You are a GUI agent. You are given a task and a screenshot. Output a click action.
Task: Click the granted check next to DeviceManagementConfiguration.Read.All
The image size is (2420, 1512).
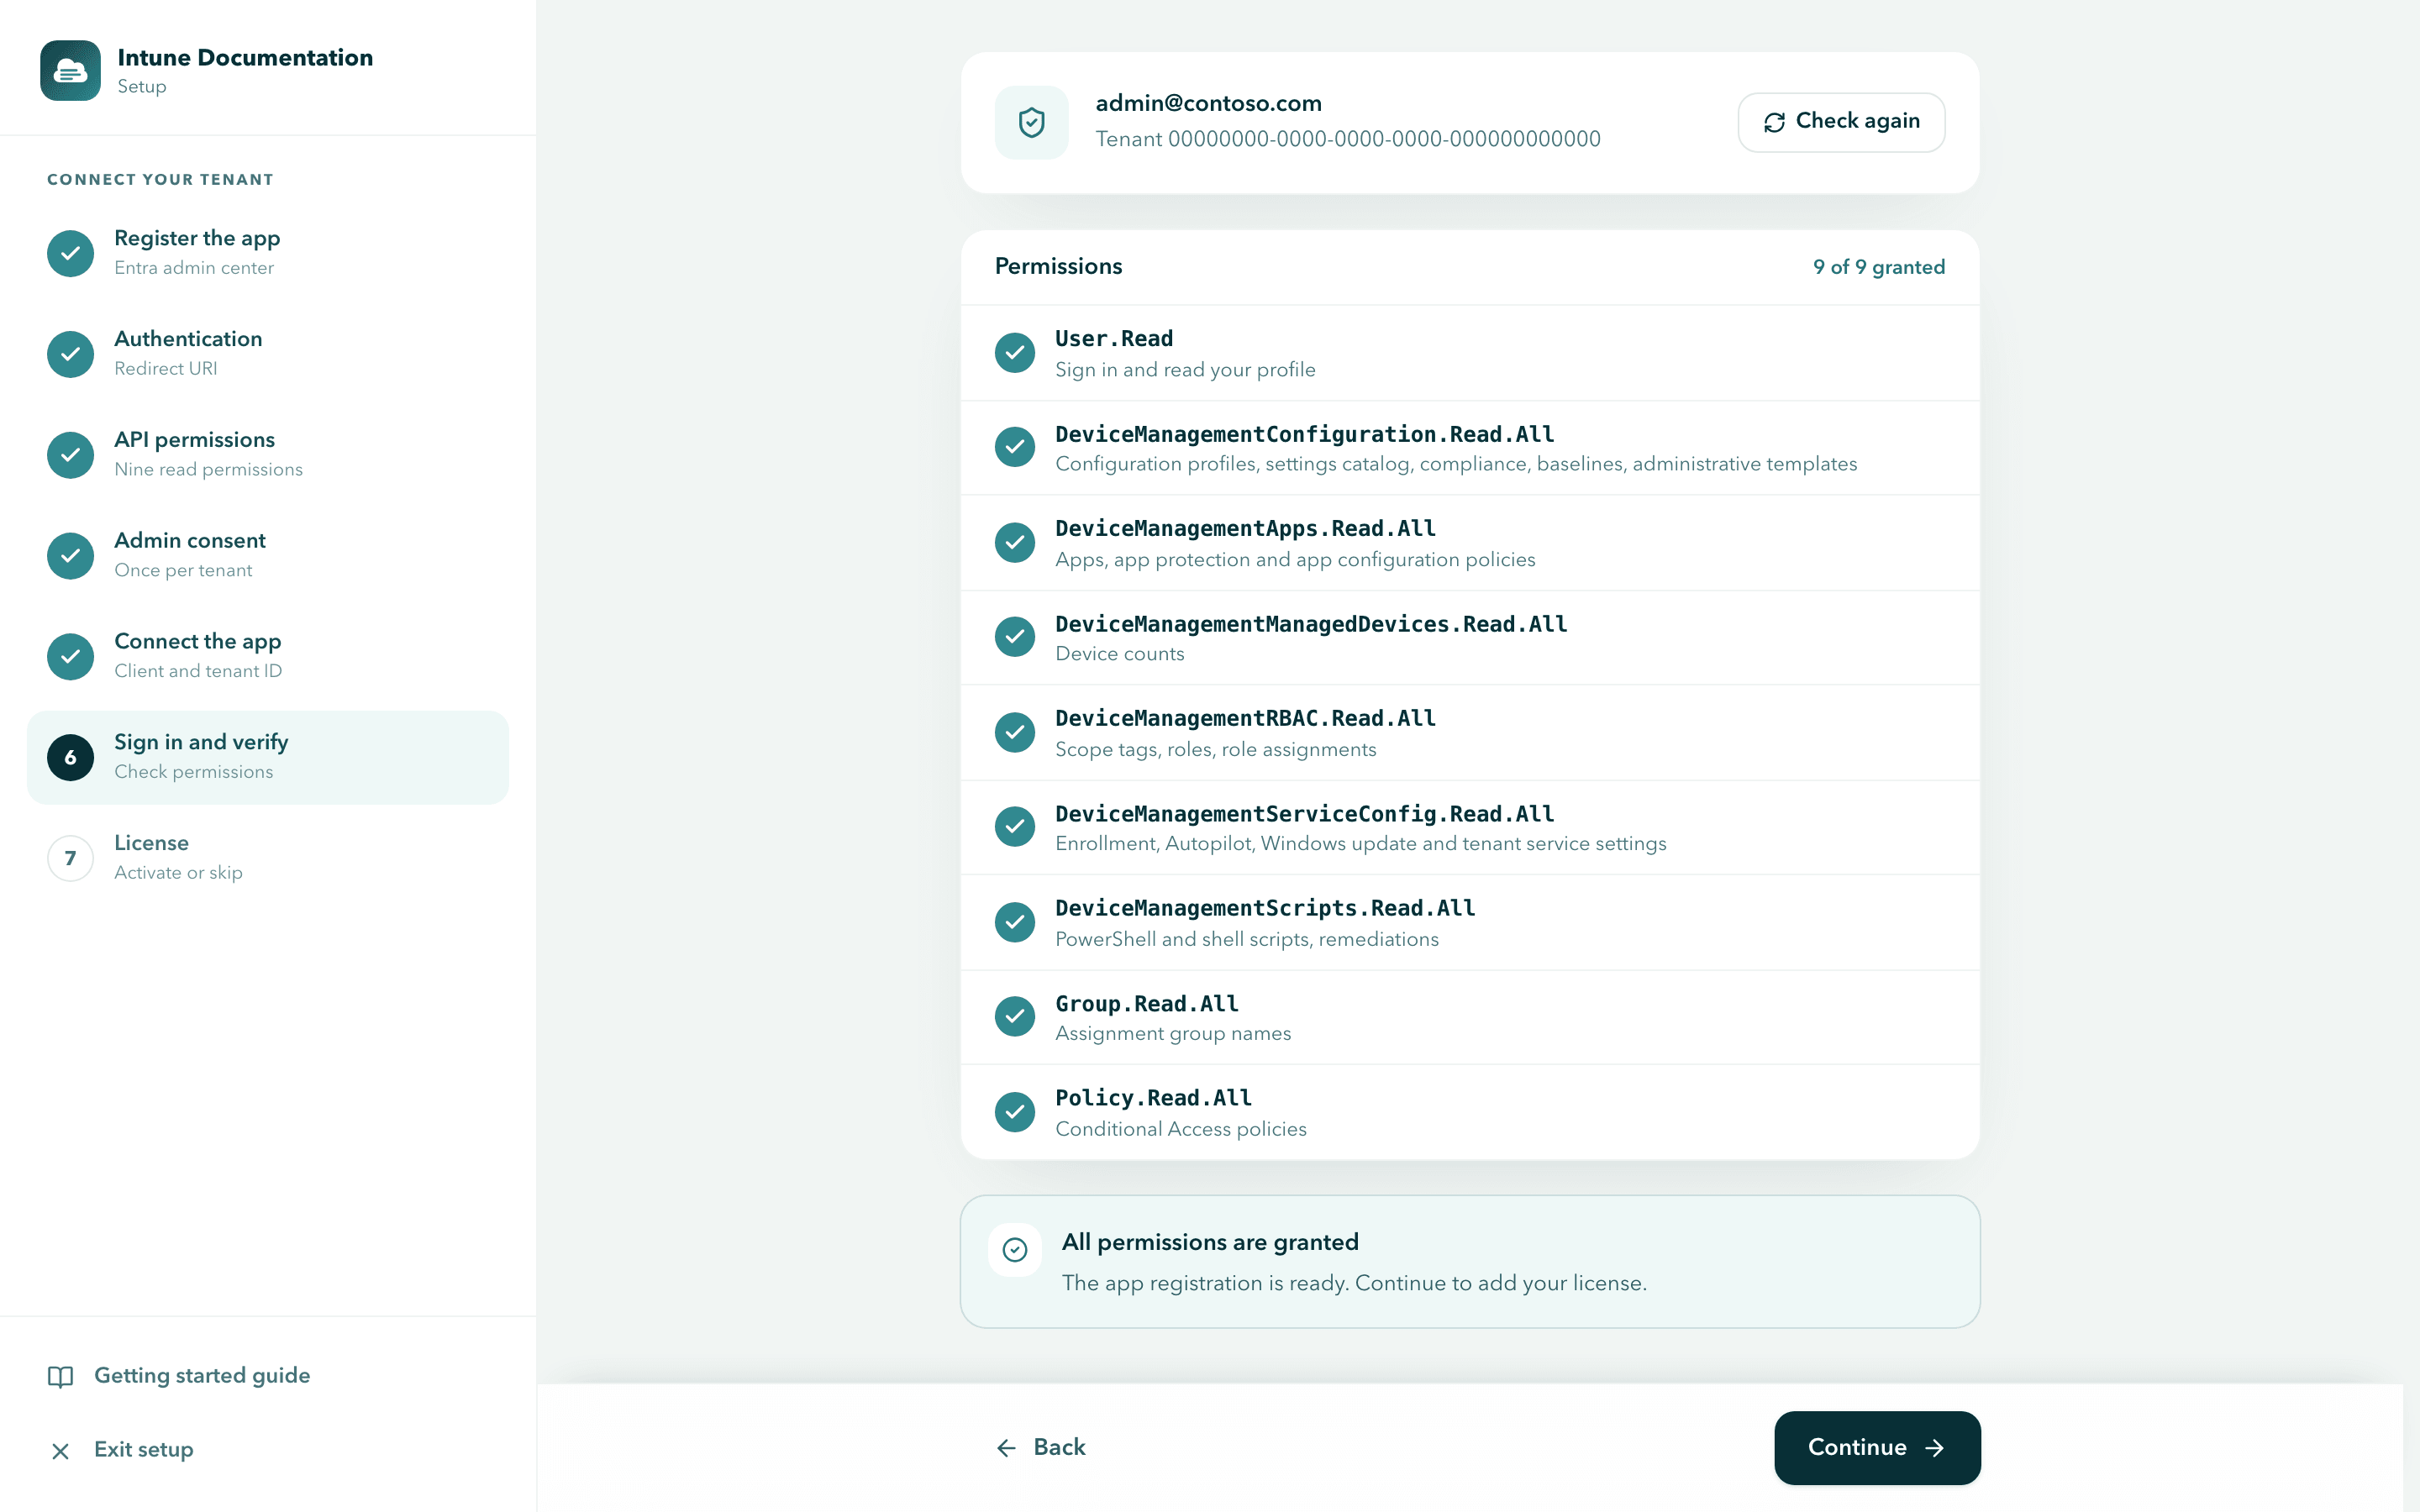point(1015,447)
